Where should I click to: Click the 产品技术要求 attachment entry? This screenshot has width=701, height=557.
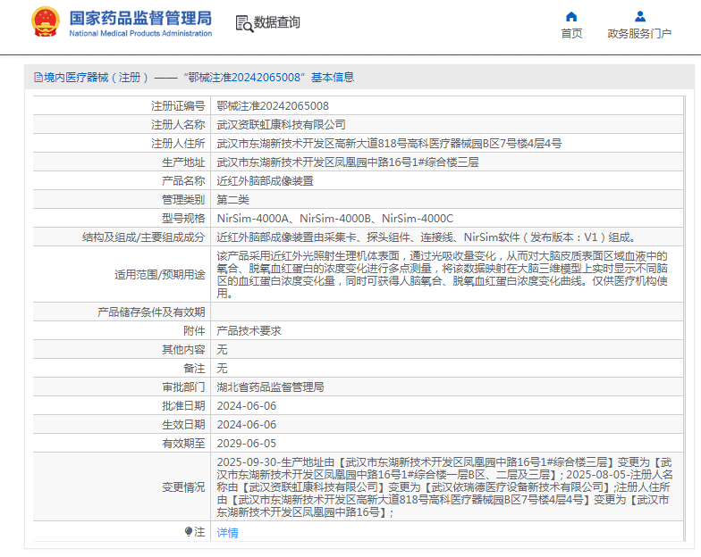pos(249,330)
